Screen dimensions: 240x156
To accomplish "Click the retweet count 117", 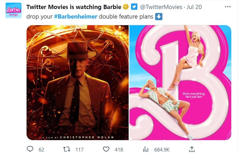I will [79, 150].
